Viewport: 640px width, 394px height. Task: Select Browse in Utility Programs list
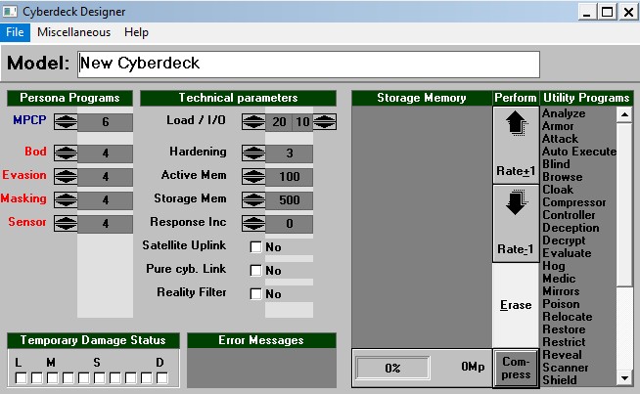[562, 177]
